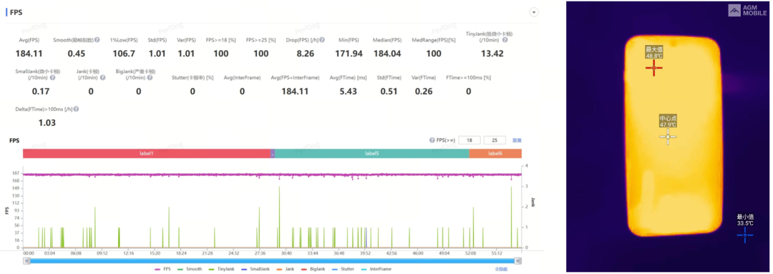The width and height of the screenshot is (773, 274).
Task: Click the 1%Low(FPS) value 106.7
Action: (123, 53)
